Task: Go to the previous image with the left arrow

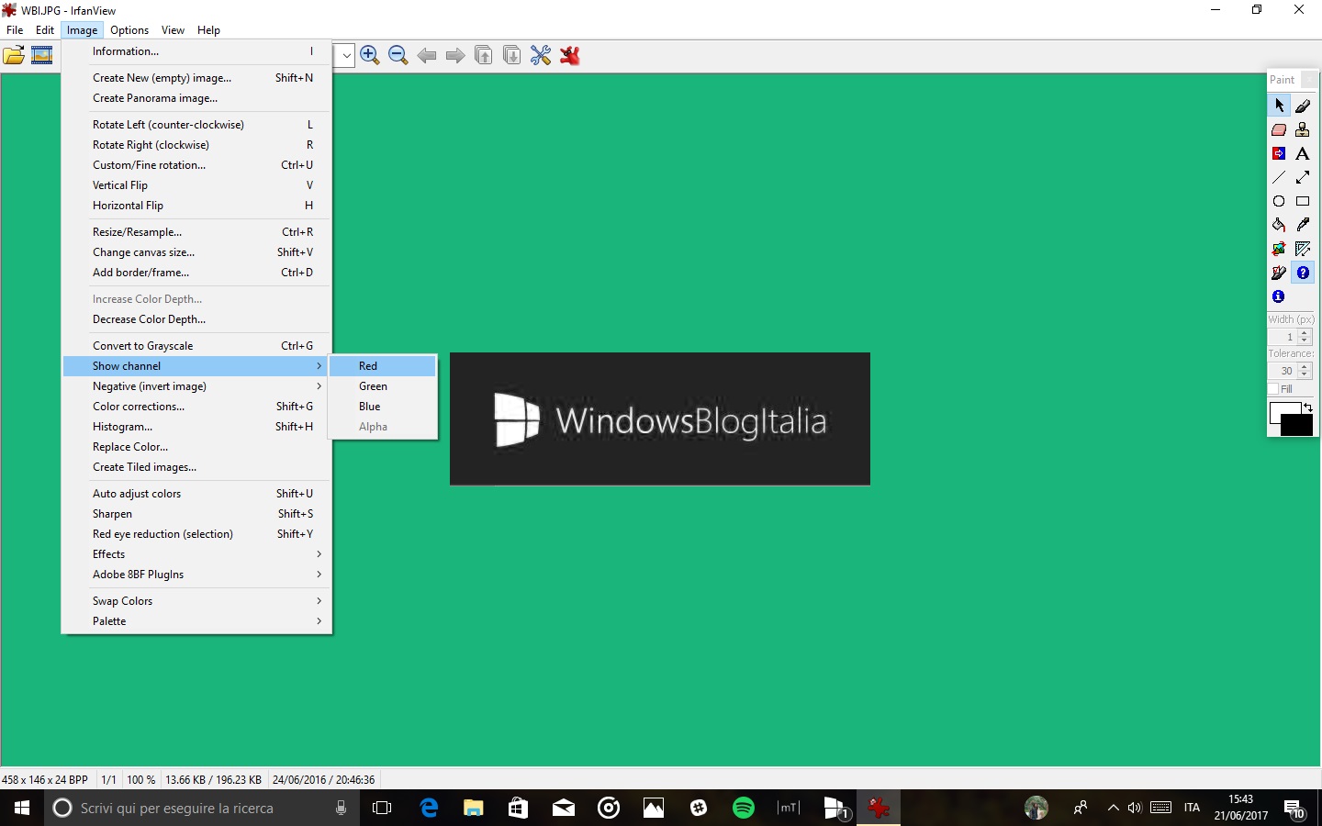Action: (427, 56)
